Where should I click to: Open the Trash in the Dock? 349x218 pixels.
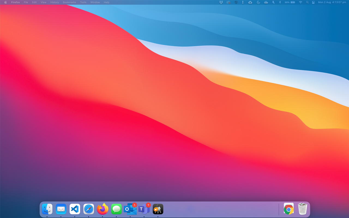coord(303,209)
